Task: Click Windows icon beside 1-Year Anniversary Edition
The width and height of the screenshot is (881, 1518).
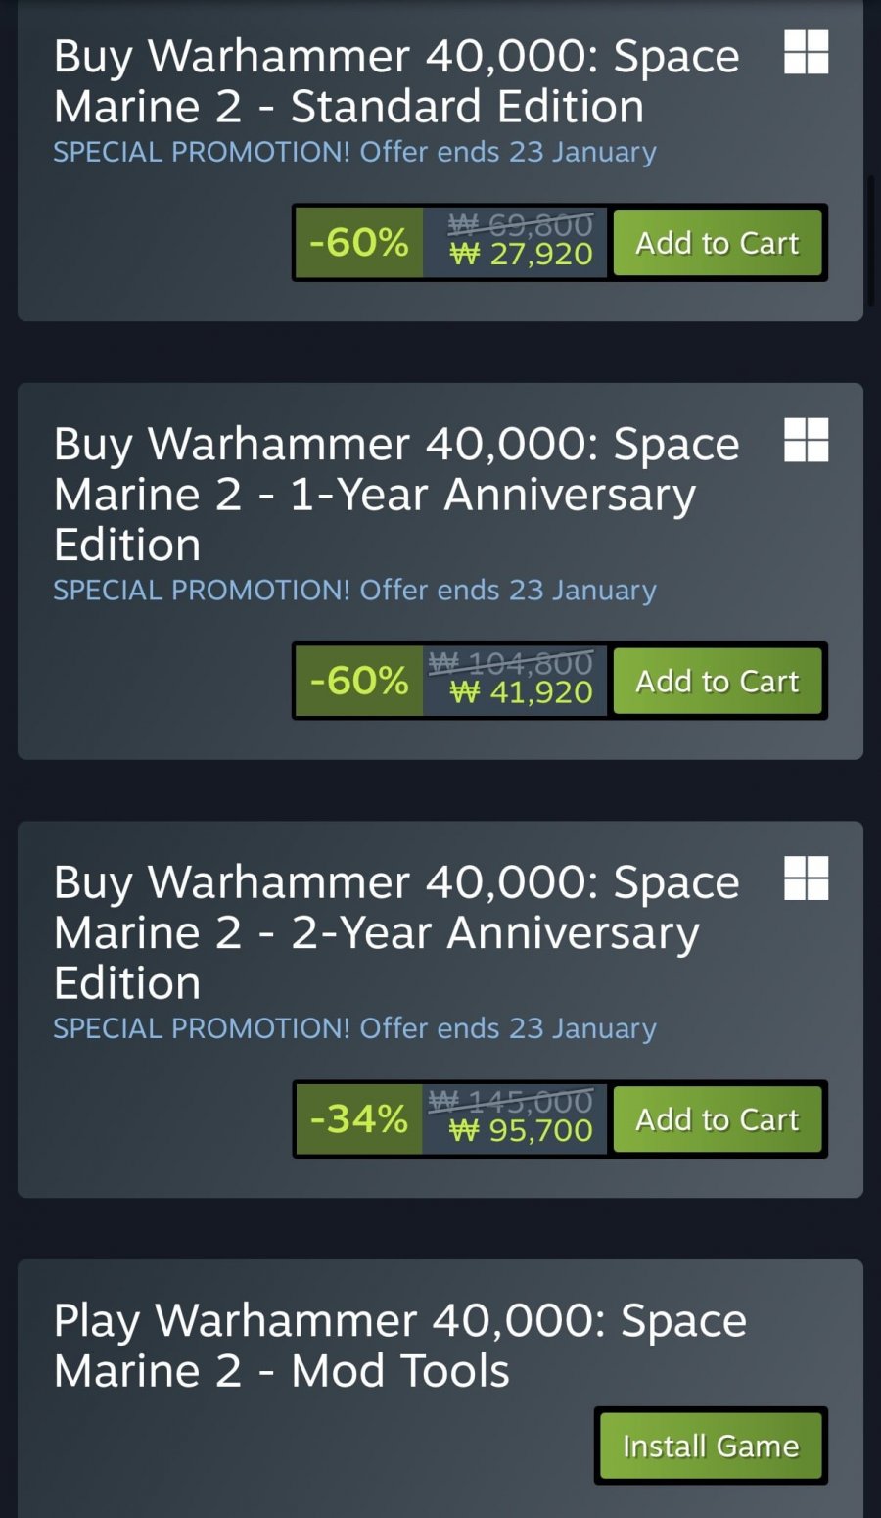Action: click(806, 440)
